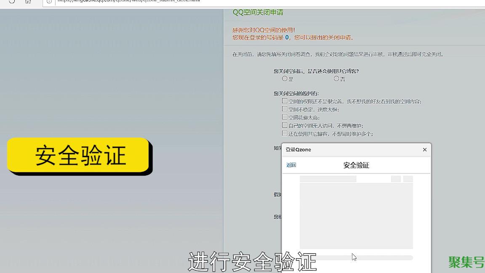The height and width of the screenshot is (273, 485).
Task: Open the site information icon in address bar
Action: [x=49, y=1]
